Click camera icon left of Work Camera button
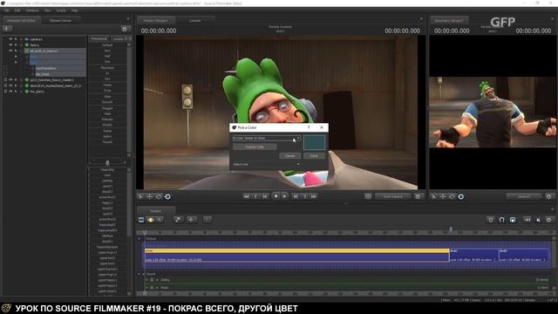Image resolution: width=558 pixels, height=314 pixels. [x=368, y=196]
